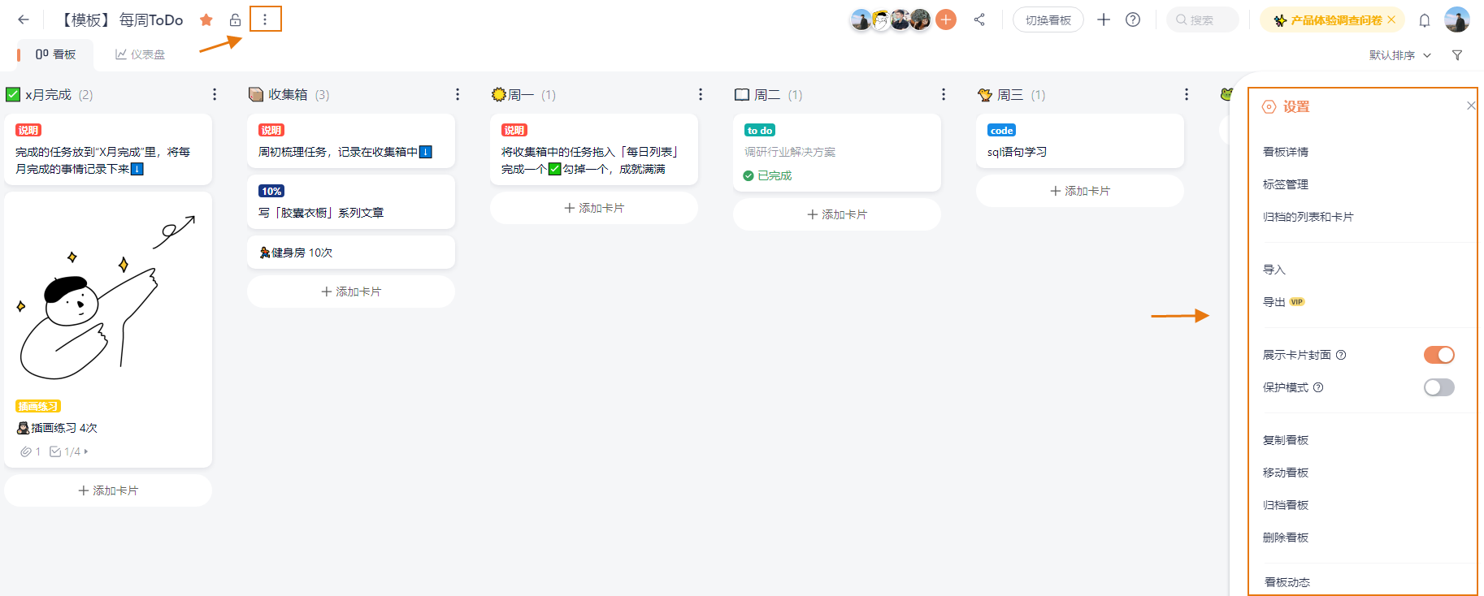Open the three-dot board menu in the header
This screenshot has width=1484, height=596.
[x=265, y=19]
